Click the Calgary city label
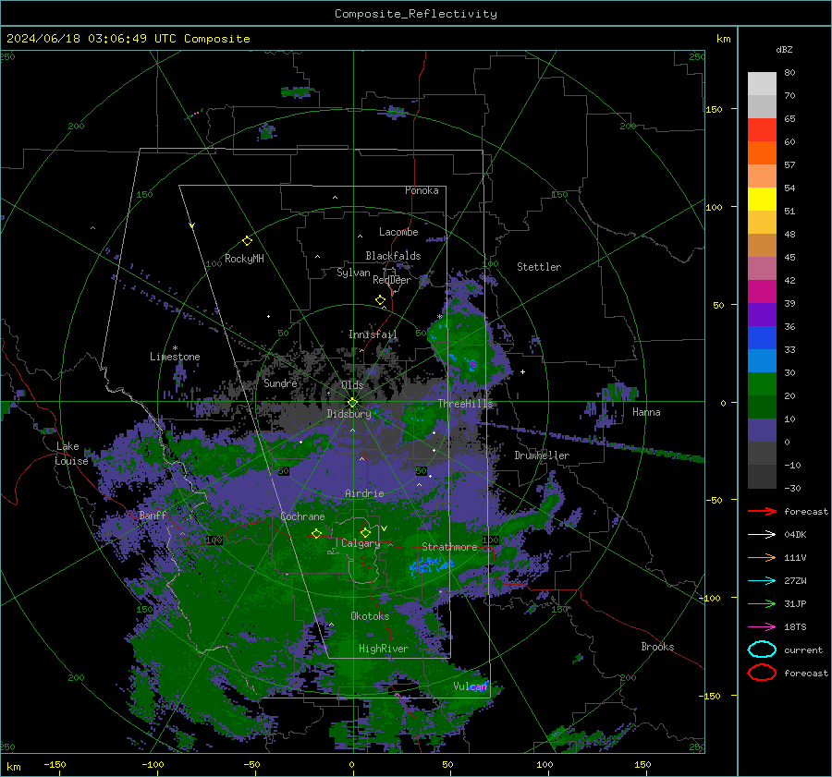 point(361,543)
